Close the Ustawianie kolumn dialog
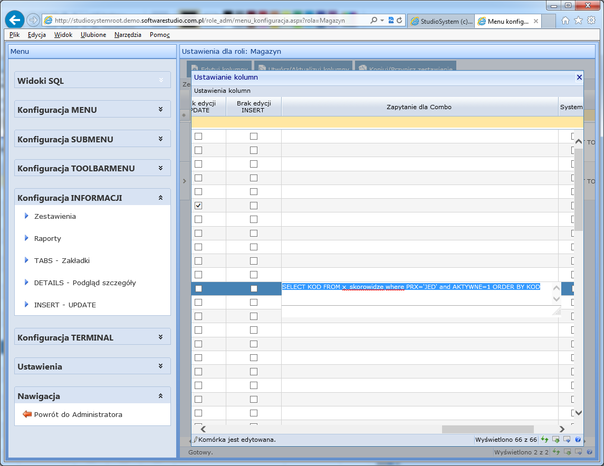This screenshot has height=466, width=604. point(579,77)
